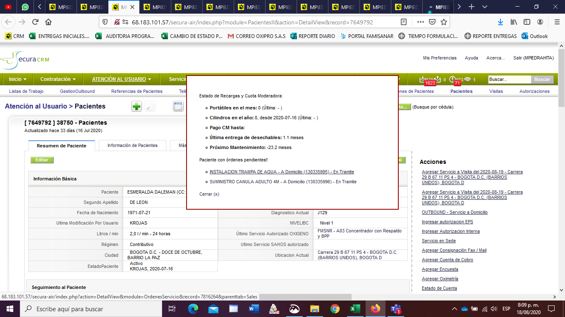Image resolution: width=565 pixels, height=317 pixels.
Task: Click Agregar Cuenta de Cobro link
Action: coord(448,260)
